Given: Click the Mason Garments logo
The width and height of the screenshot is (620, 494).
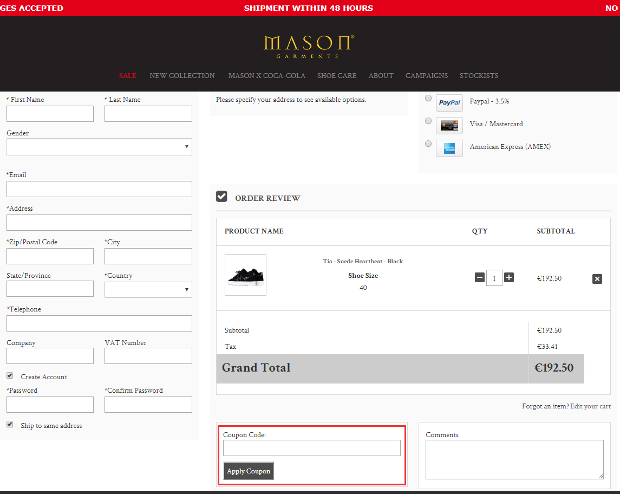Looking at the screenshot, I should (309, 47).
